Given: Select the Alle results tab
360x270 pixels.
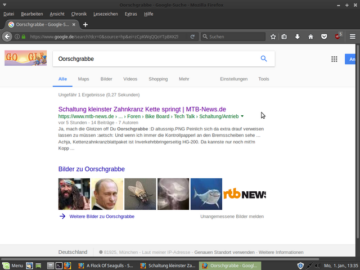Looking at the screenshot, I should tap(62, 79).
